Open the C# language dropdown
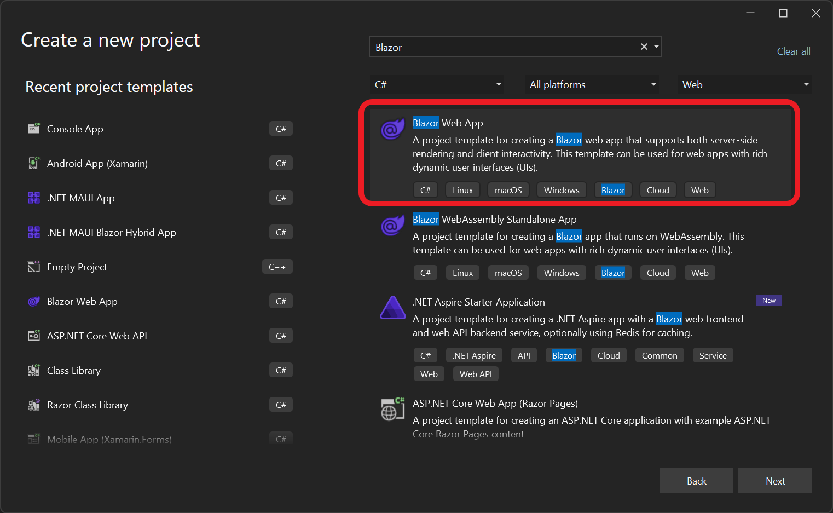The image size is (833, 513). 437,84
